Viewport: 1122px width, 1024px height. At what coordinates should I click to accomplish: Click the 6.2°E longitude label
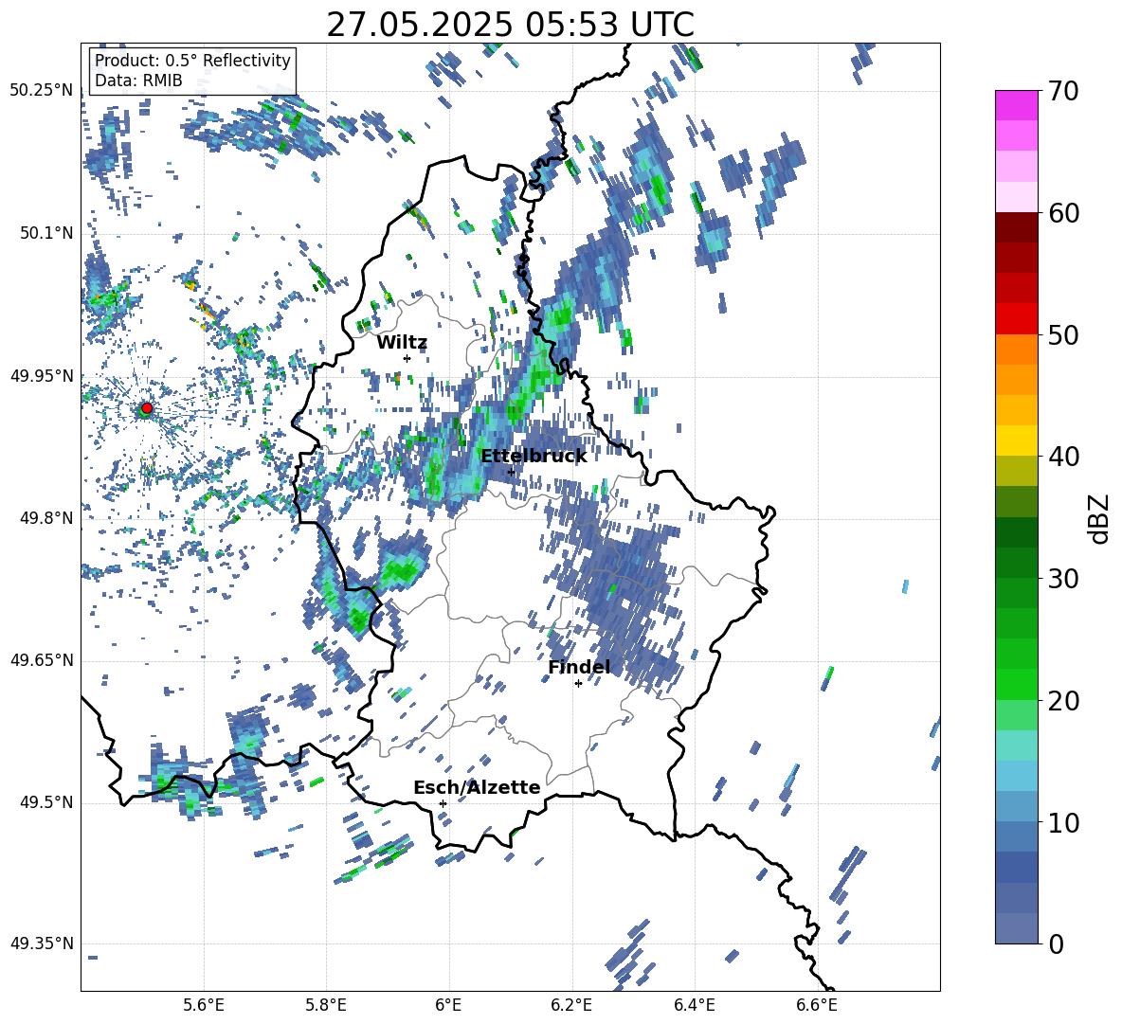(571, 1005)
